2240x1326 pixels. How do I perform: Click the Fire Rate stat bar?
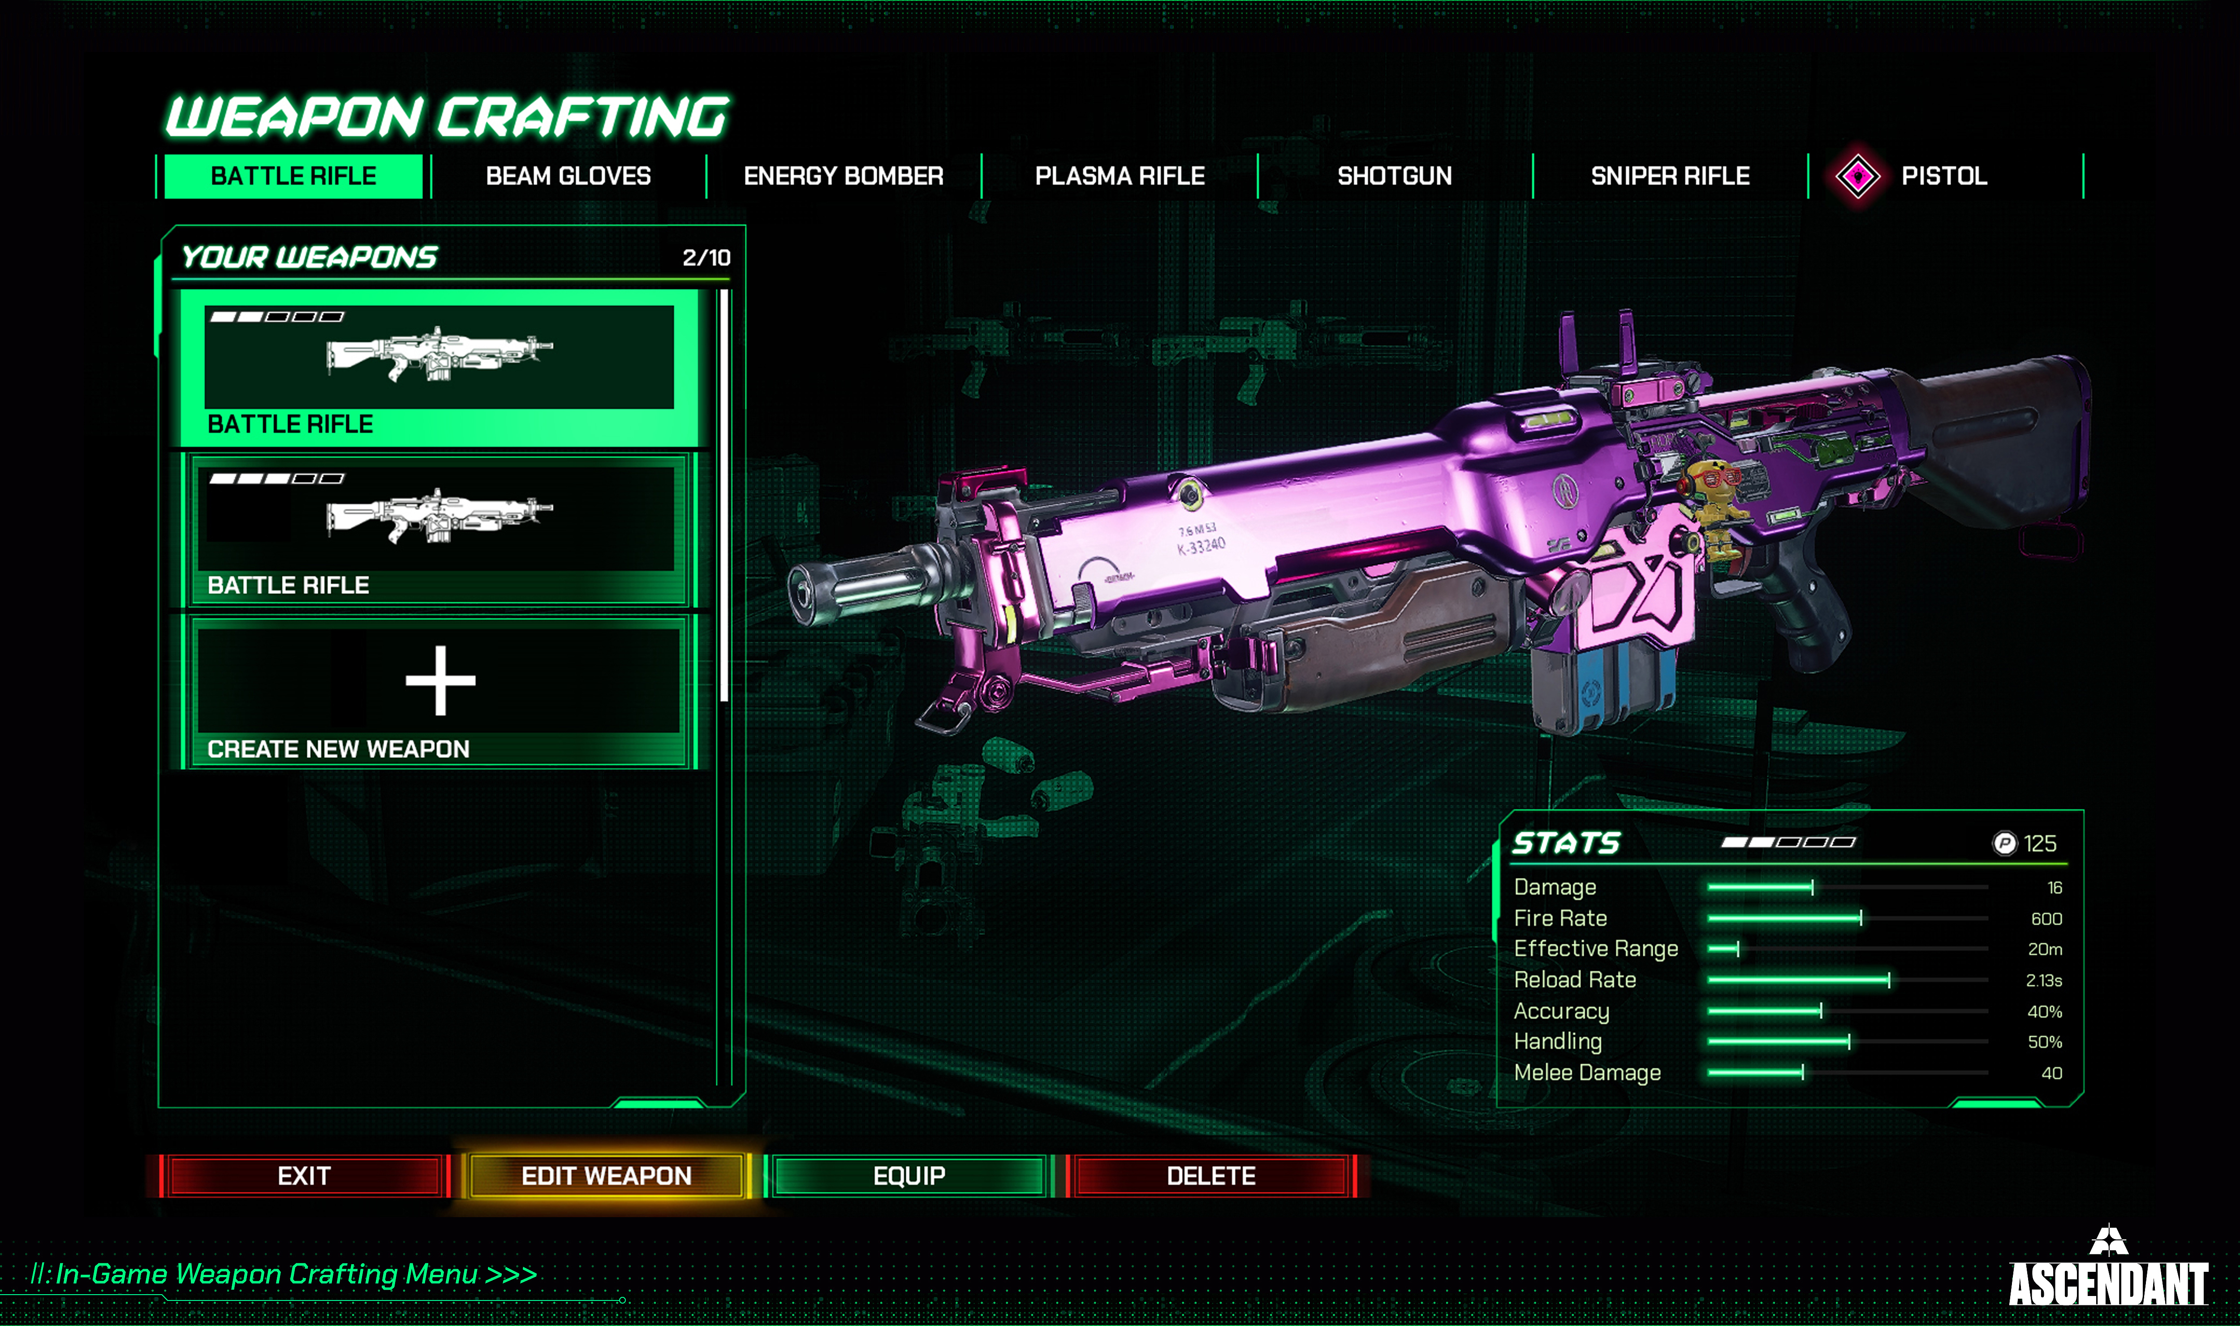pos(1848,918)
